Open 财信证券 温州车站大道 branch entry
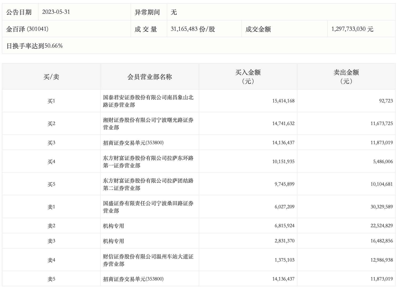This screenshot has height=289, width=400. (148, 260)
